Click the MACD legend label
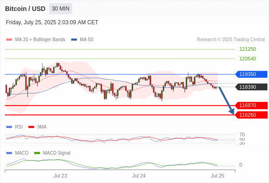Screen dimensions: 269x183 [22, 153]
